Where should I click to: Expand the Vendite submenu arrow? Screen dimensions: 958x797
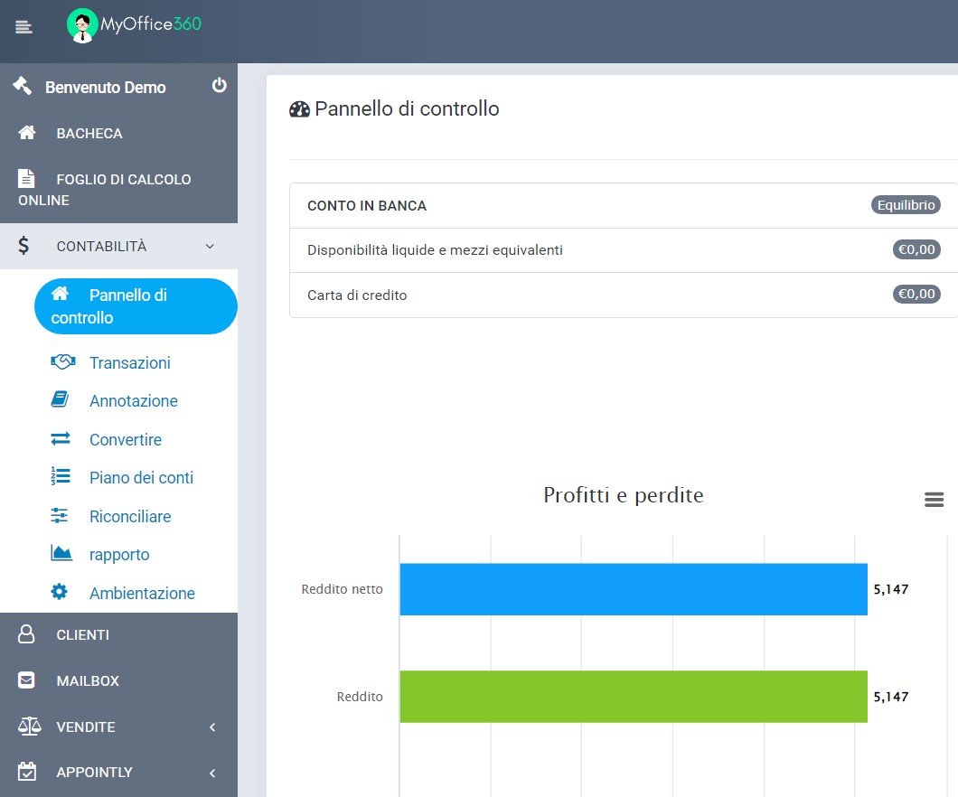coord(212,727)
